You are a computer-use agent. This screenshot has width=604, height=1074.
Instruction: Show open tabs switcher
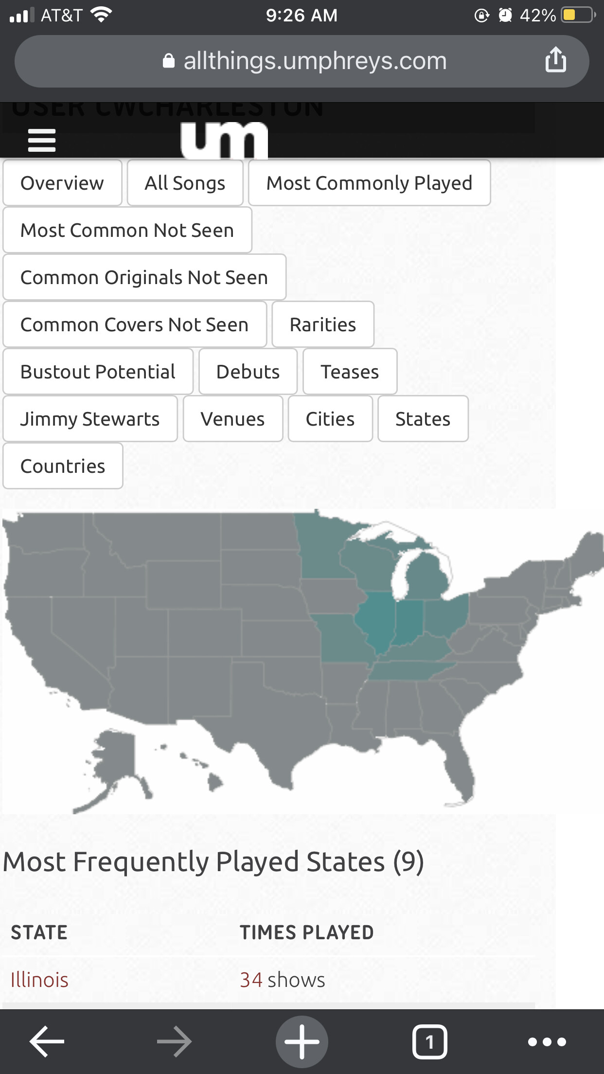point(429,1041)
